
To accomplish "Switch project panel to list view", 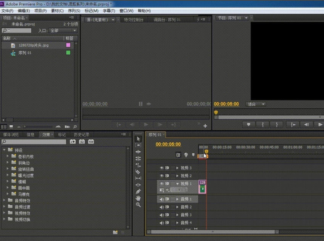I will 4,127.
